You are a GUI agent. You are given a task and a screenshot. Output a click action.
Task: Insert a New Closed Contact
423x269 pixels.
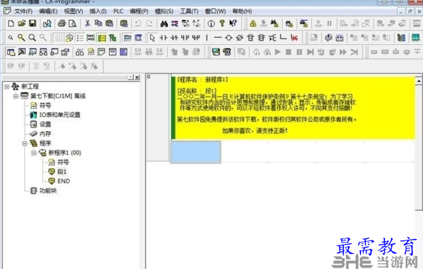pos(174,38)
